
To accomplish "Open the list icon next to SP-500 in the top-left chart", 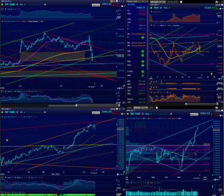I will [x=17, y=4].
